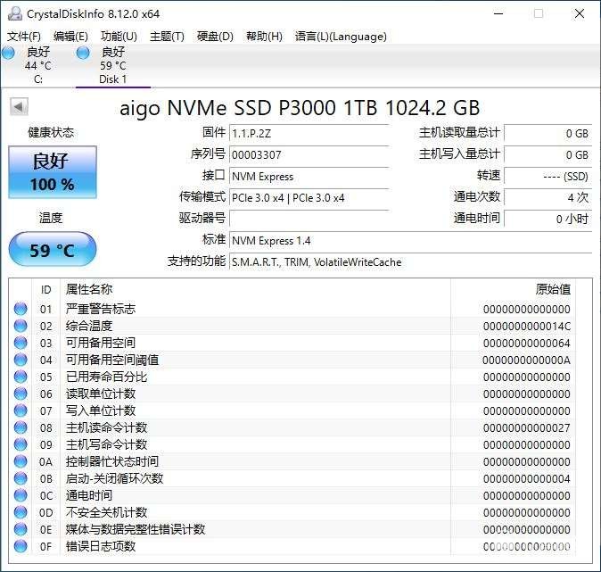Click the 序列号 serial number field

(309, 155)
